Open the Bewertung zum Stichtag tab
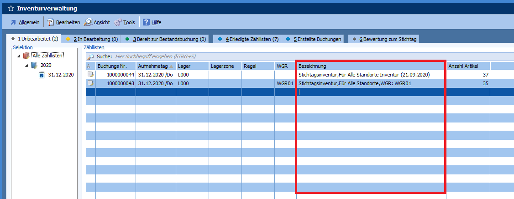The width and height of the screenshot is (514, 199). tap(383, 39)
